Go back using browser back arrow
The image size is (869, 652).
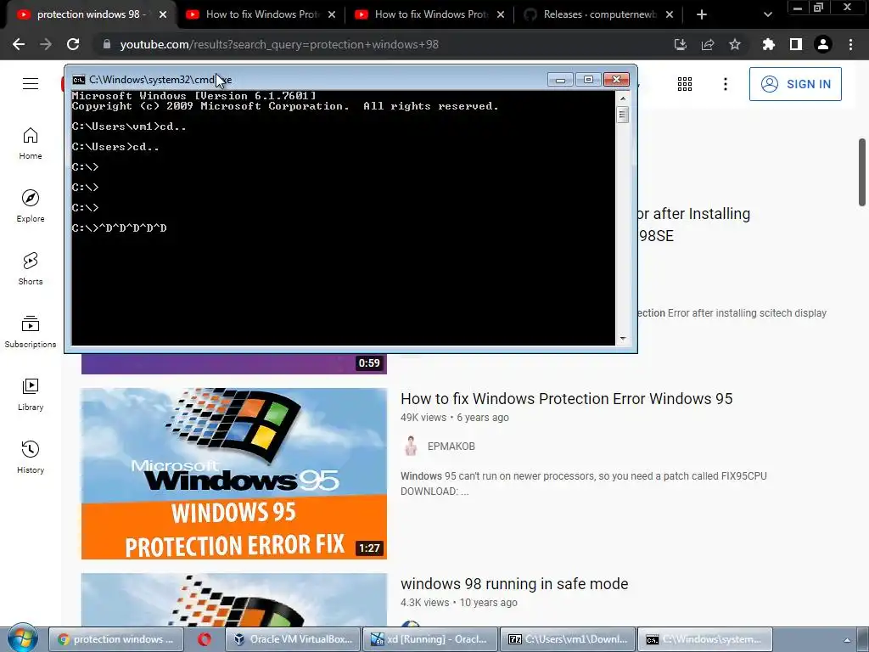(19, 44)
